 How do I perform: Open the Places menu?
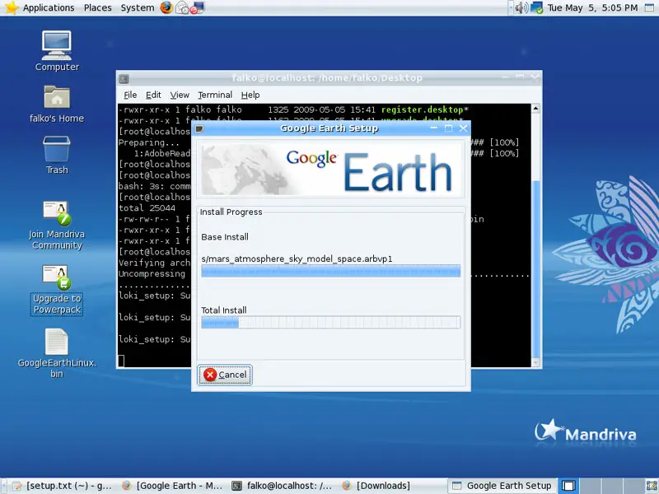click(x=97, y=7)
